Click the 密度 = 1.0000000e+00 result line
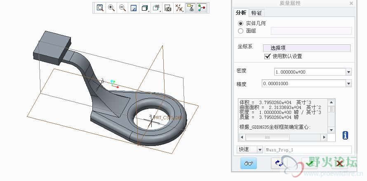The width and height of the screenshot is (367, 181). click(x=280, y=112)
